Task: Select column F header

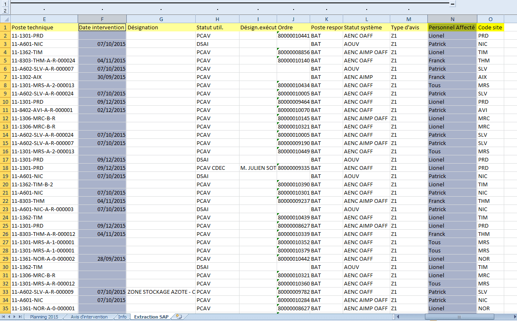Action: (x=102, y=19)
